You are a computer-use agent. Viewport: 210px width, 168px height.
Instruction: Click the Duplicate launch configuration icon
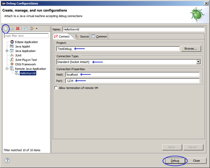tap(12, 28)
